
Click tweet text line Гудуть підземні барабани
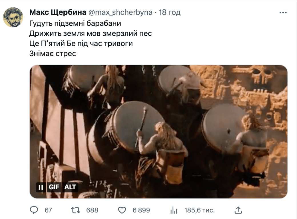tap(75, 23)
